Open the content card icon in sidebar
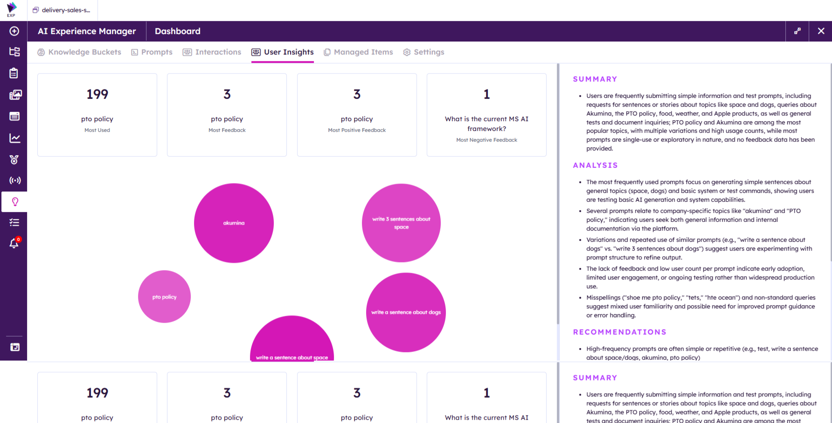Viewport: 832px width, 423px height. (14, 116)
